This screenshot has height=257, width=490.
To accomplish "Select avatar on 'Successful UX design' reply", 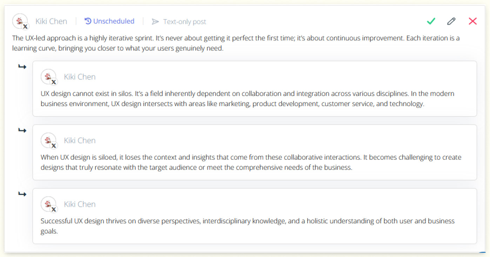I will (49, 204).
